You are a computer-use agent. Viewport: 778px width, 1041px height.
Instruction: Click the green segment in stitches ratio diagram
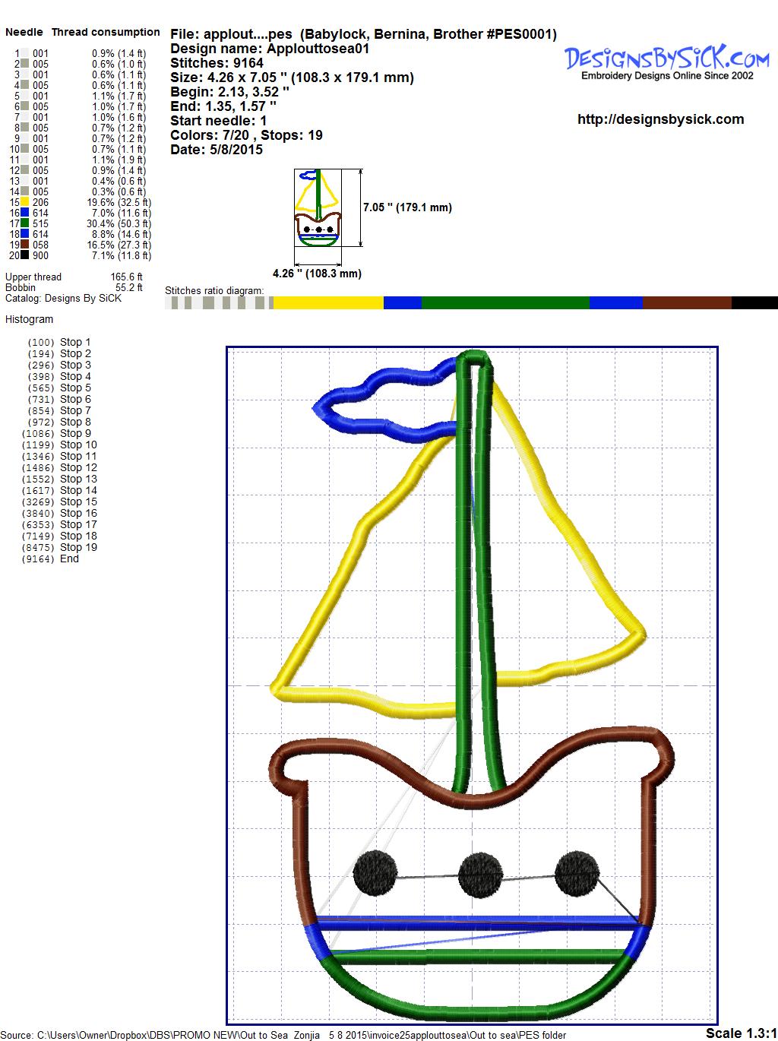504,303
